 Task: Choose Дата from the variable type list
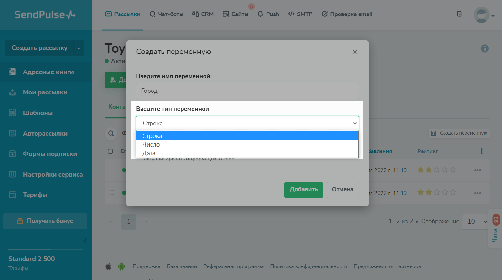click(x=149, y=153)
